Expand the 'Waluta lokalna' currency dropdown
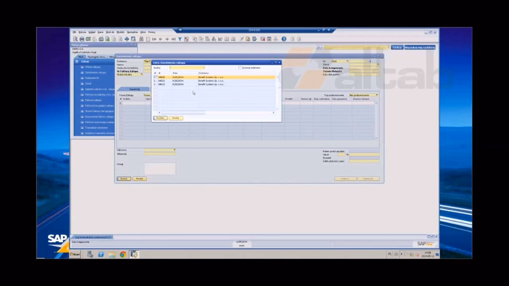Viewport: 509px width, 286px height. [x=141, y=74]
